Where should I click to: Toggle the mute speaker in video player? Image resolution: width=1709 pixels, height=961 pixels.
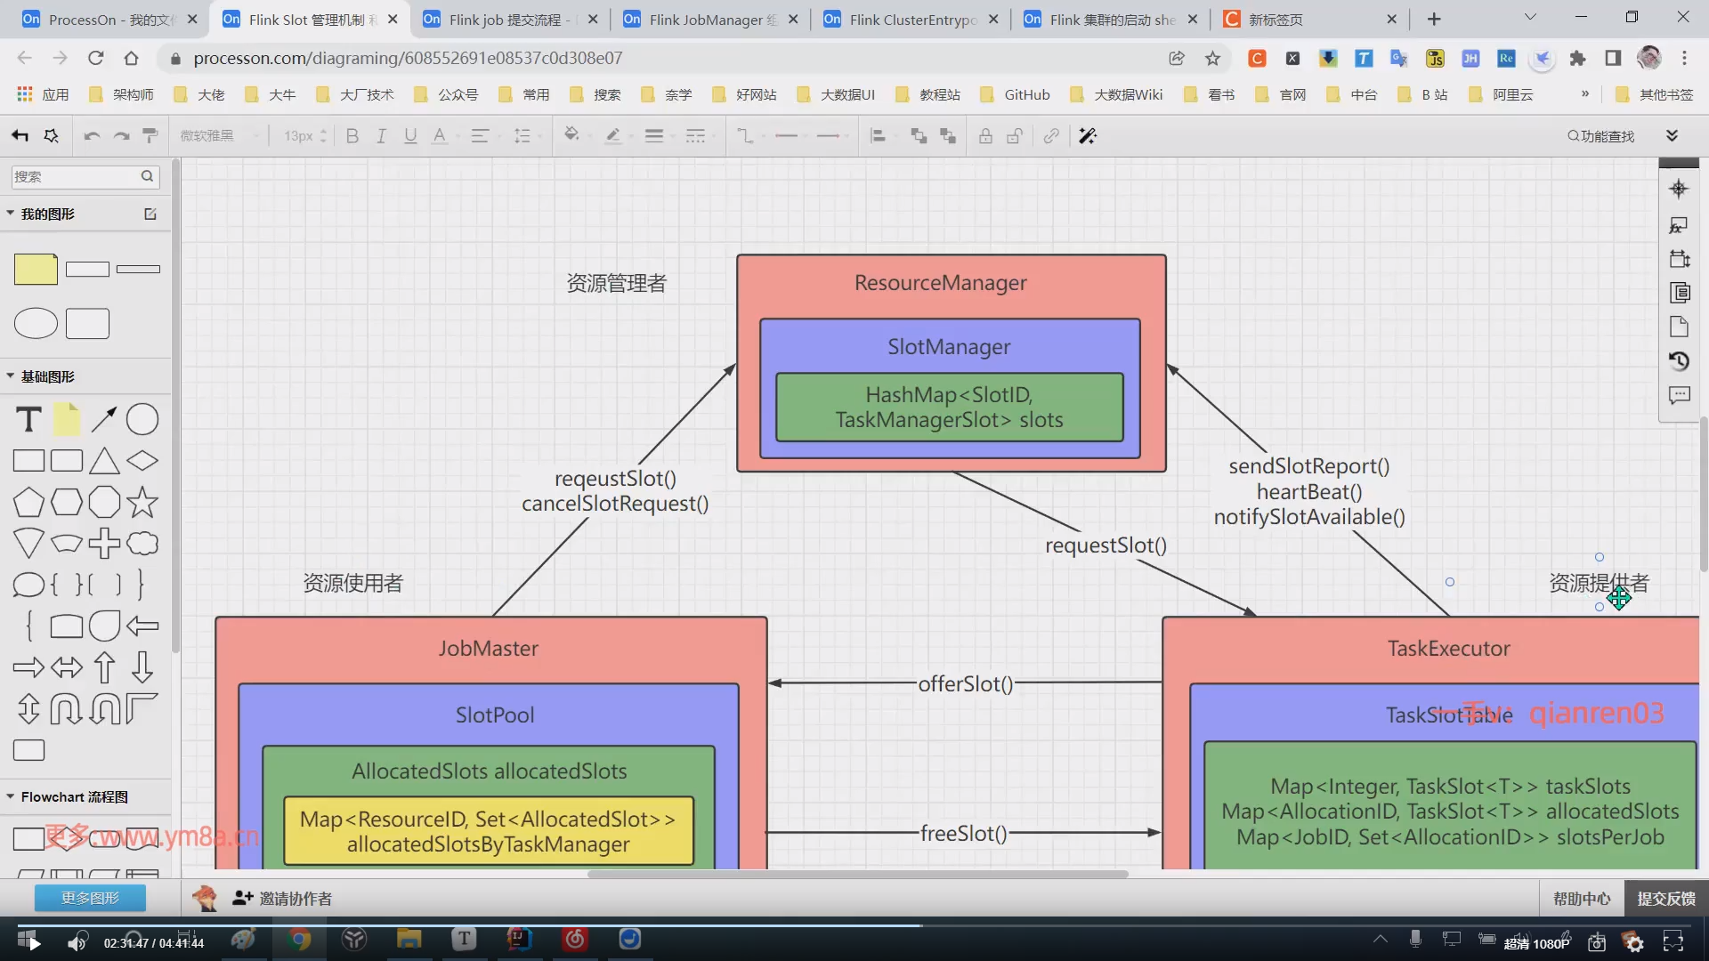[x=77, y=943]
